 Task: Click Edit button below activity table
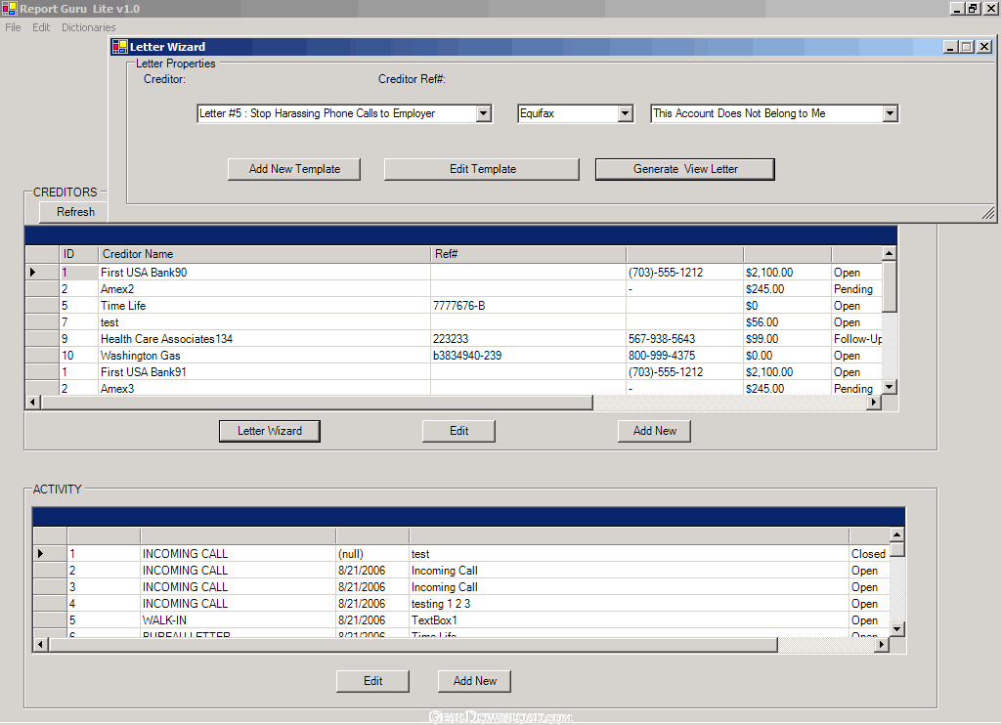(372, 681)
